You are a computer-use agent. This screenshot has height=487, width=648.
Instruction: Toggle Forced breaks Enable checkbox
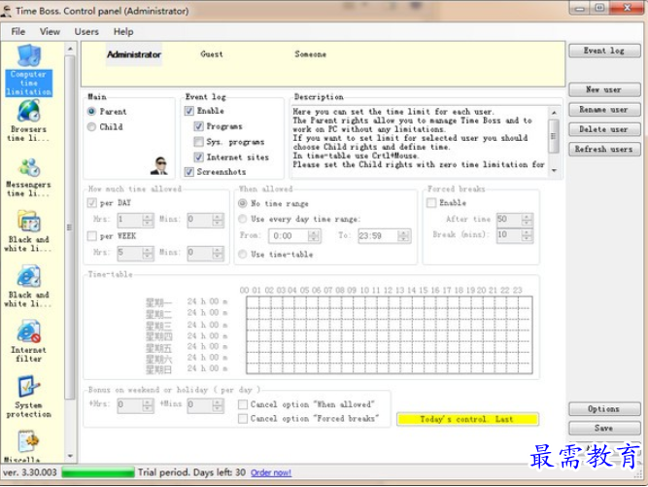click(x=431, y=202)
